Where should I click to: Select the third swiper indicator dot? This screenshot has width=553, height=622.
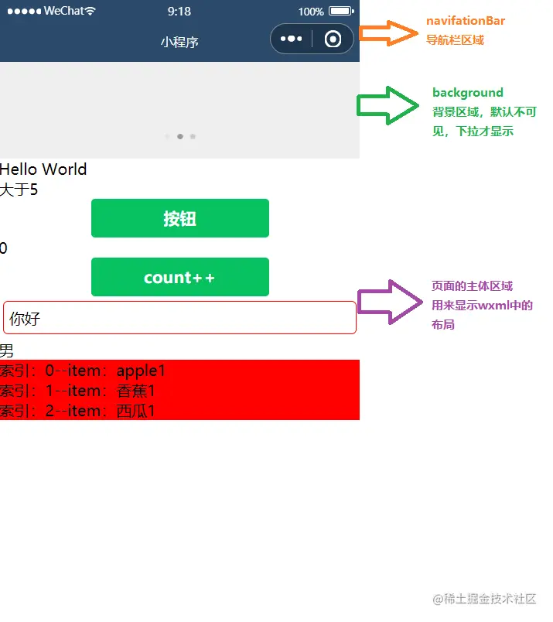pyautogui.click(x=193, y=136)
